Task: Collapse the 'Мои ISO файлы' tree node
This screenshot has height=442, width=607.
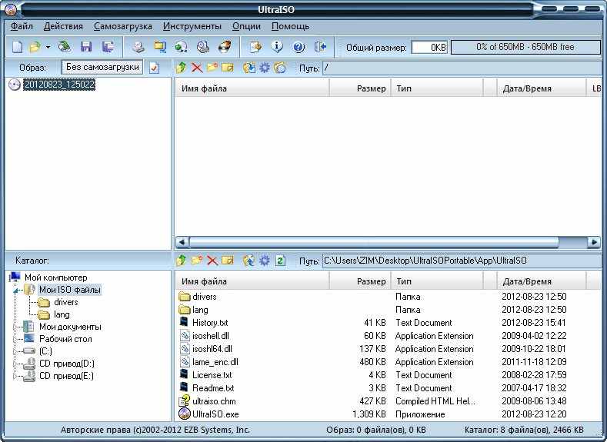Action: point(16,291)
